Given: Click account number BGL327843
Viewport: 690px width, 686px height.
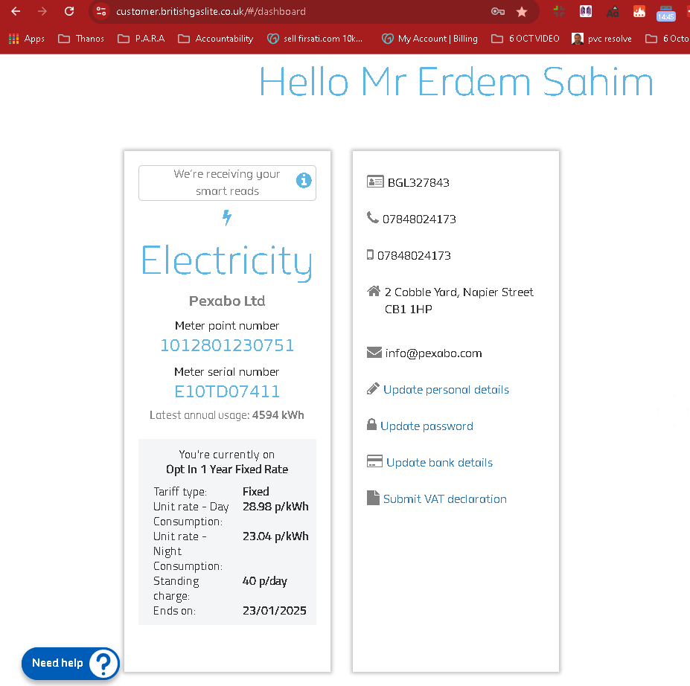Looking at the screenshot, I should (x=418, y=182).
